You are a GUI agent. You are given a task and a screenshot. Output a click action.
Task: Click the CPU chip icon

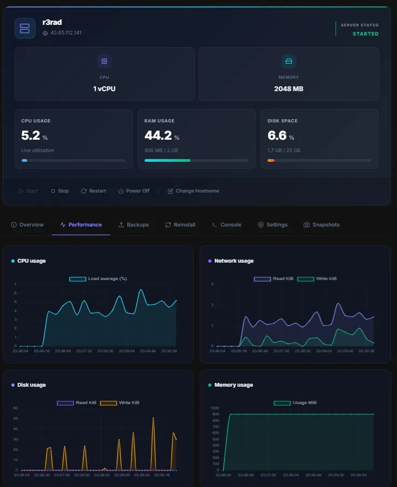click(x=105, y=61)
